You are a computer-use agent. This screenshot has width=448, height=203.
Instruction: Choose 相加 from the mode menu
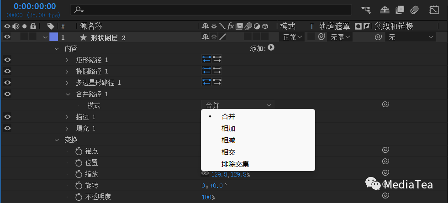tap(258, 129)
